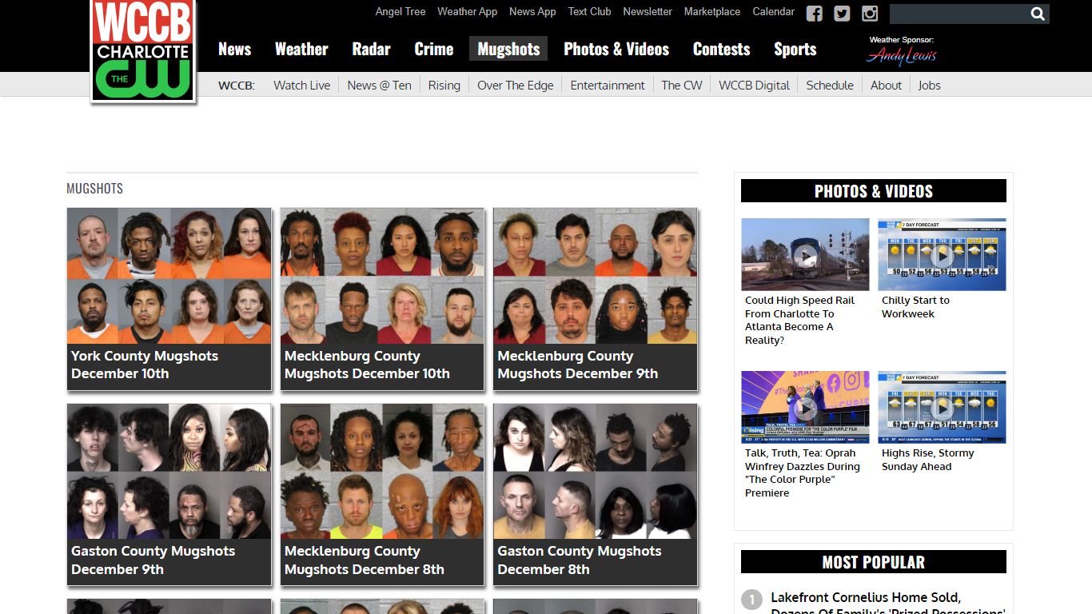Open Jobs in the sub-navigation
The width and height of the screenshot is (1092, 614).
929,85
